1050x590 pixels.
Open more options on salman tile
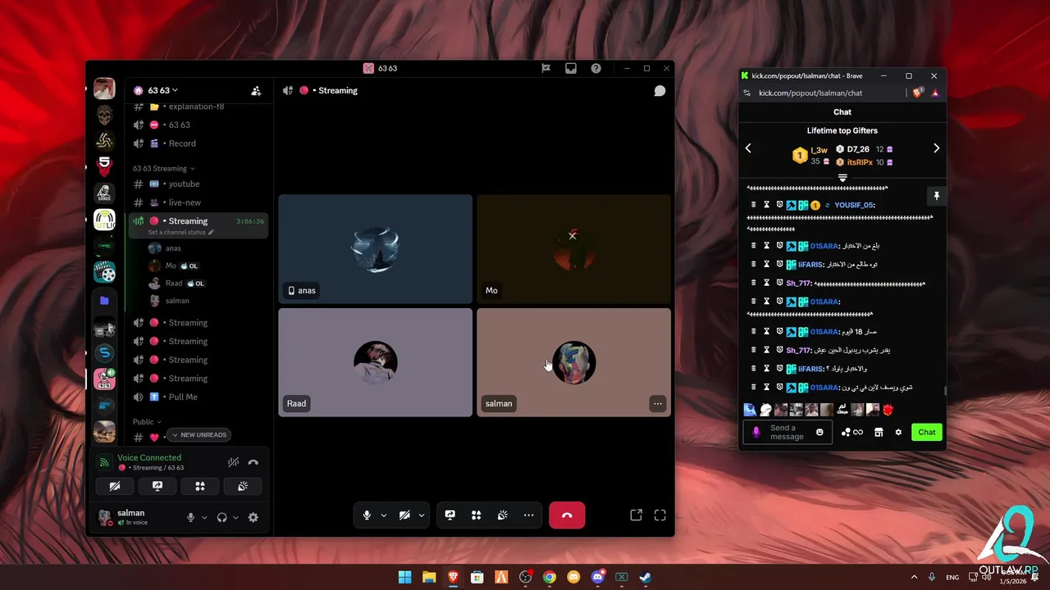click(657, 403)
